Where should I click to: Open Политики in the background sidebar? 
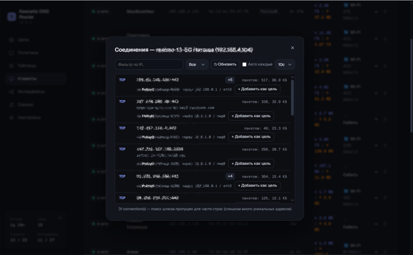click(36, 52)
